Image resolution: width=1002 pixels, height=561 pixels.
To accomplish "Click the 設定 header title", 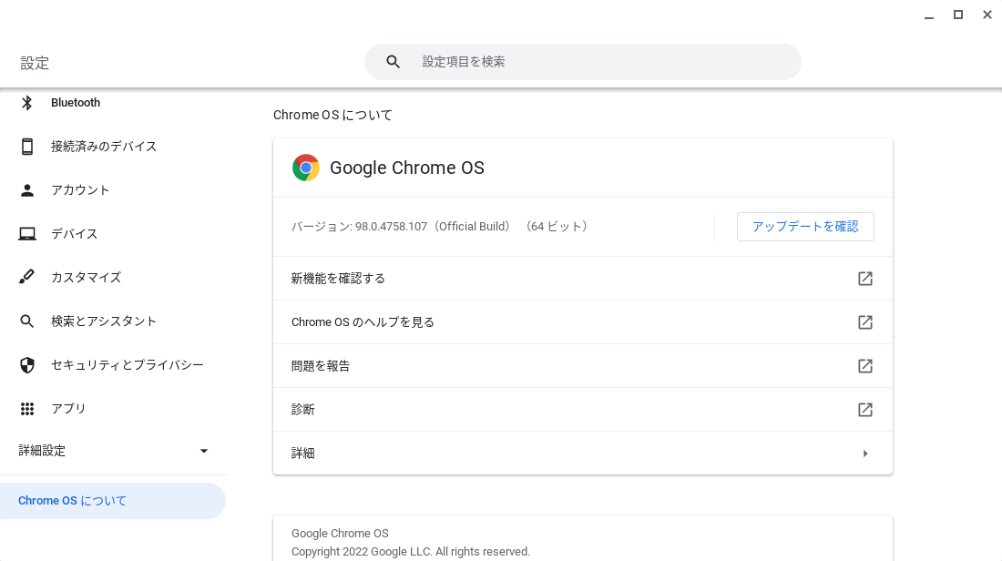I will pyautogui.click(x=35, y=63).
